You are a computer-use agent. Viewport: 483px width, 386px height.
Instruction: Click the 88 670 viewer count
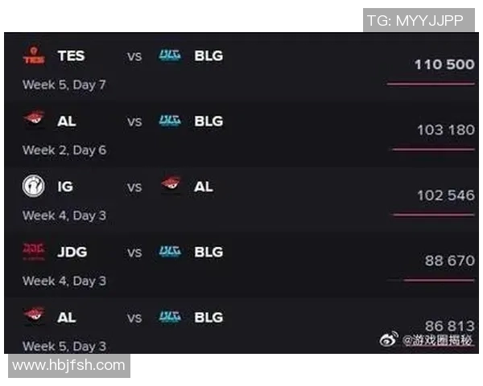[x=449, y=261]
